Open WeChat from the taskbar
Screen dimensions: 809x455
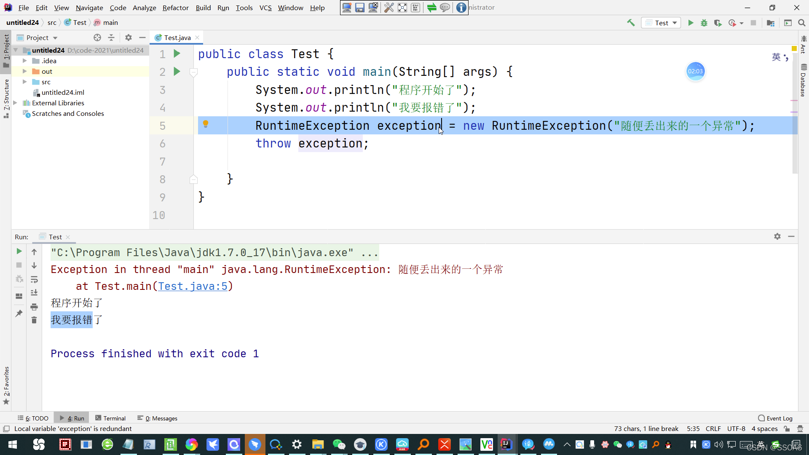(x=339, y=444)
